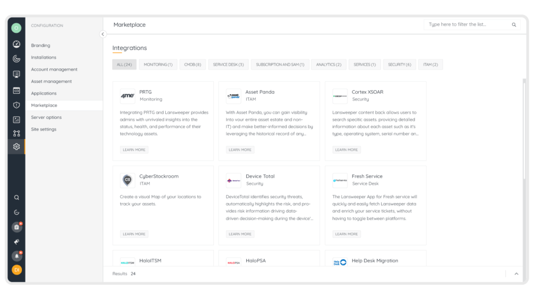This screenshot has width=534, height=300.
Task: Switch to Service Desk (3) filter
Action: pyautogui.click(x=228, y=65)
